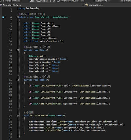Click line number 35 in the gutter
This screenshot has height=140, width=131.
[x=10, y=110]
